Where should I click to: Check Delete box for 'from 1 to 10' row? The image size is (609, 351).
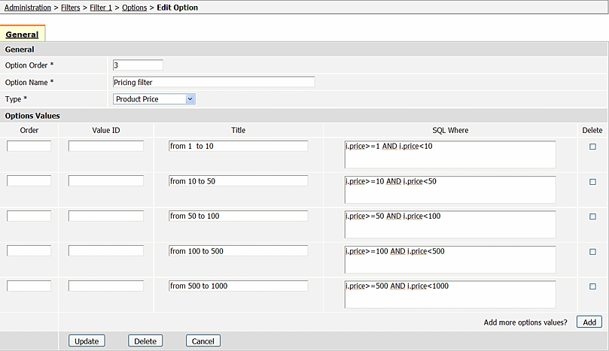(592, 147)
